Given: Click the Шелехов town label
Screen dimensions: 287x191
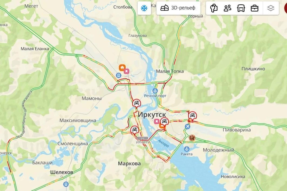Looking at the screenshot, I should coord(62,172).
